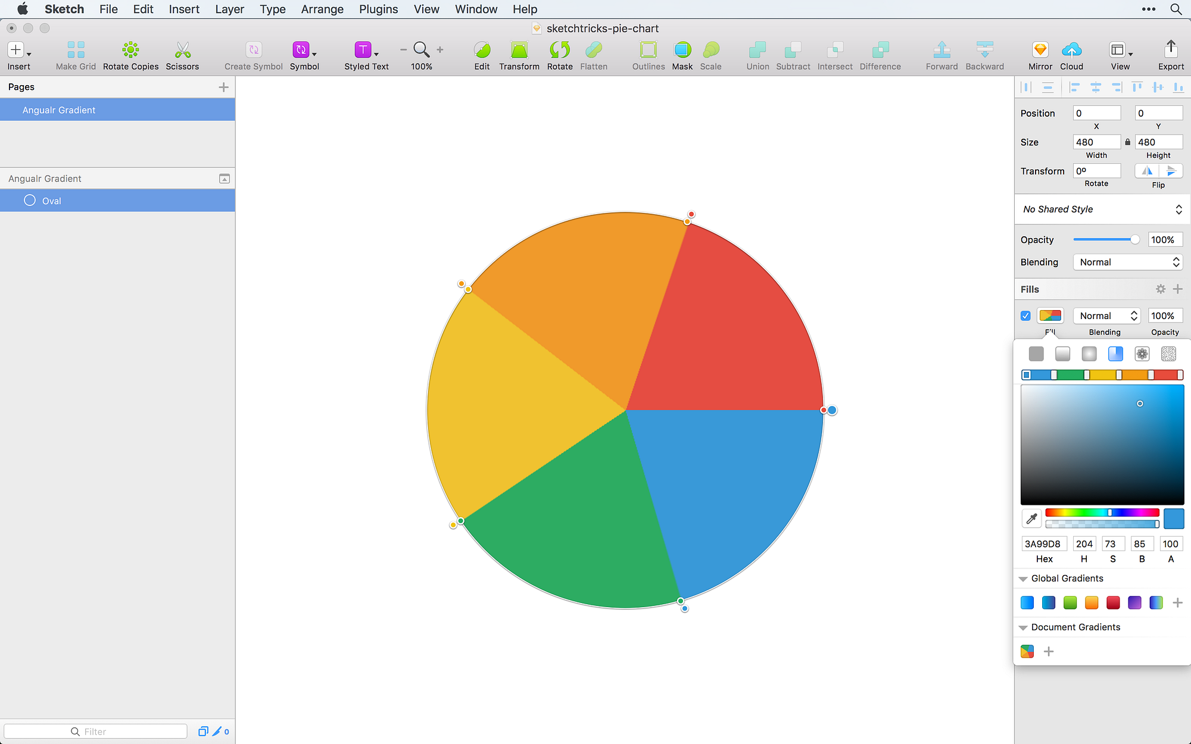
Task: Open the Arrange menu
Action: 322,9
